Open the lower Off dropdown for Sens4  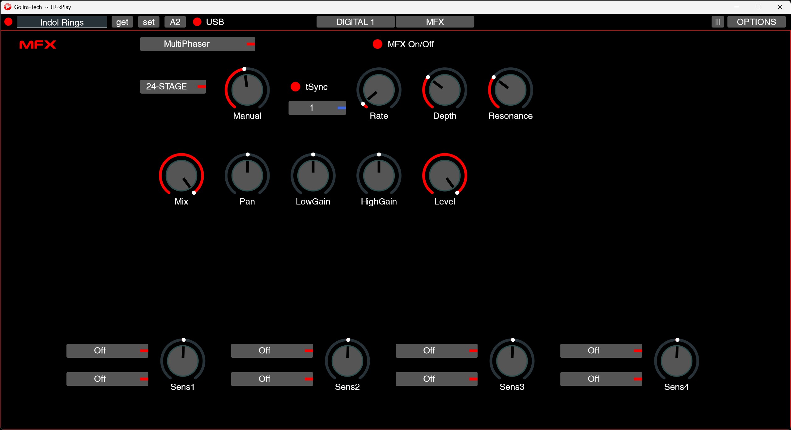pos(601,379)
